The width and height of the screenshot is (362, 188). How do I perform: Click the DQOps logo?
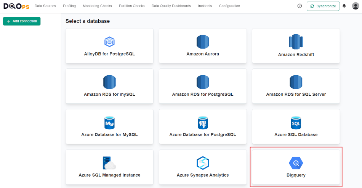point(16,6)
